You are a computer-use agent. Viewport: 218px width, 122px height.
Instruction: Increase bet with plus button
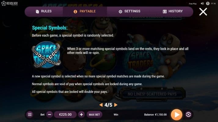click(81, 115)
